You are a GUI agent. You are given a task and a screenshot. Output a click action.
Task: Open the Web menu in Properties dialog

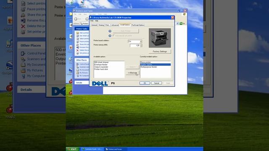[92, 21]
